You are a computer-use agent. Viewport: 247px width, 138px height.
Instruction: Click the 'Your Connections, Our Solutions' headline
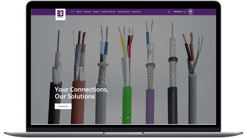(x=81, y=93)
